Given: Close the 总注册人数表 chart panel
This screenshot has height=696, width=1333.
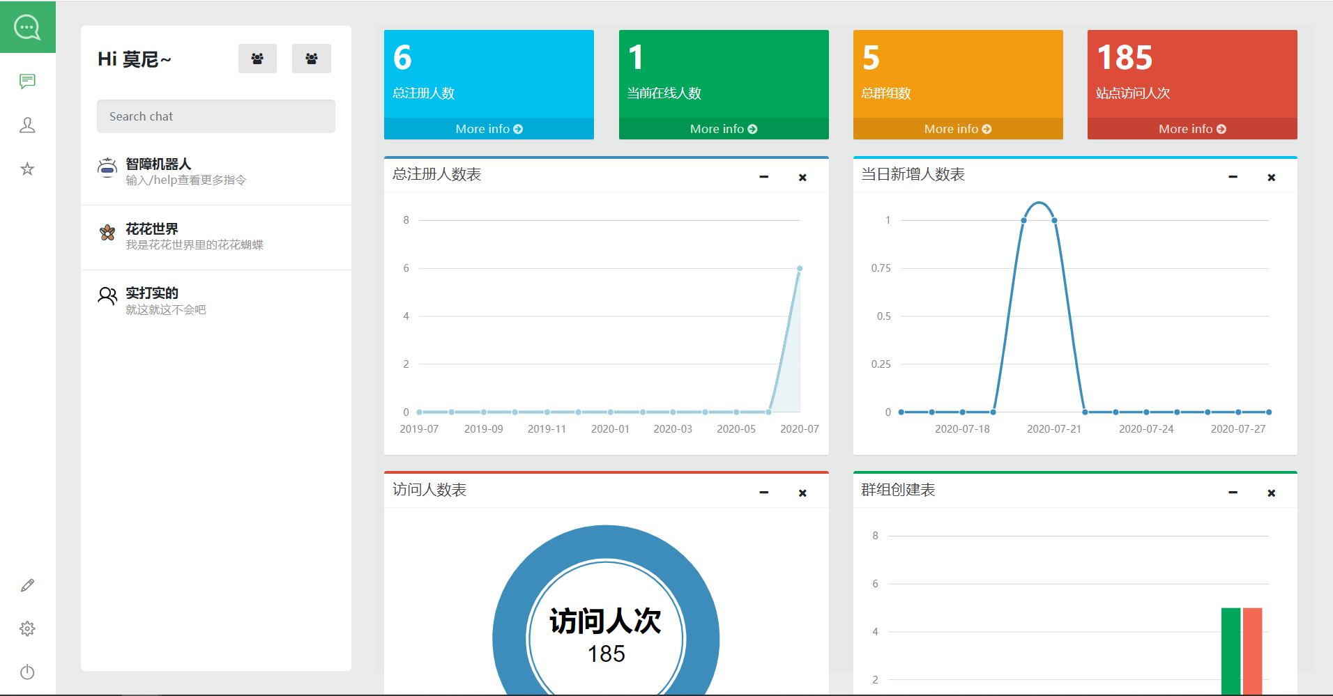Looking at the screenshot, I should pos(802,178).
